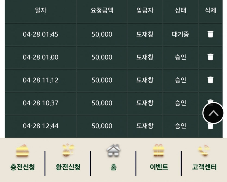The width and height of the screenshot is (227, 182).
Task: Click the 입금자 column header
Action: (145, 10)
